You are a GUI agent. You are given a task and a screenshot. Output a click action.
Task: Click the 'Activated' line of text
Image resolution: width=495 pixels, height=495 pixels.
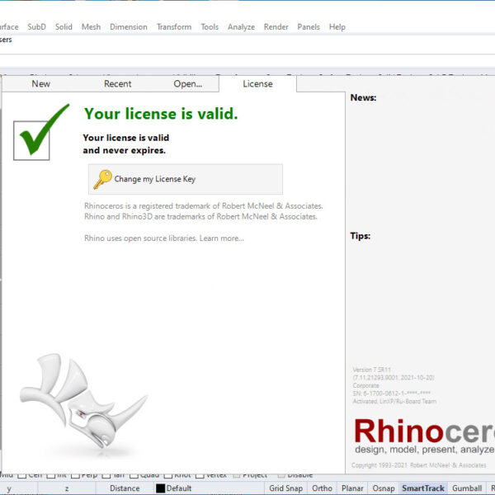[x=394, y=401]
